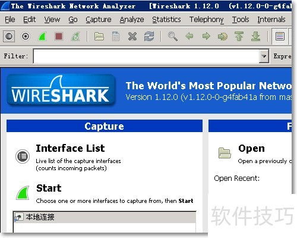Click the network adapter icon beside 本地连接
Screen dimensions: 297x238
click(x=19, y=218)
